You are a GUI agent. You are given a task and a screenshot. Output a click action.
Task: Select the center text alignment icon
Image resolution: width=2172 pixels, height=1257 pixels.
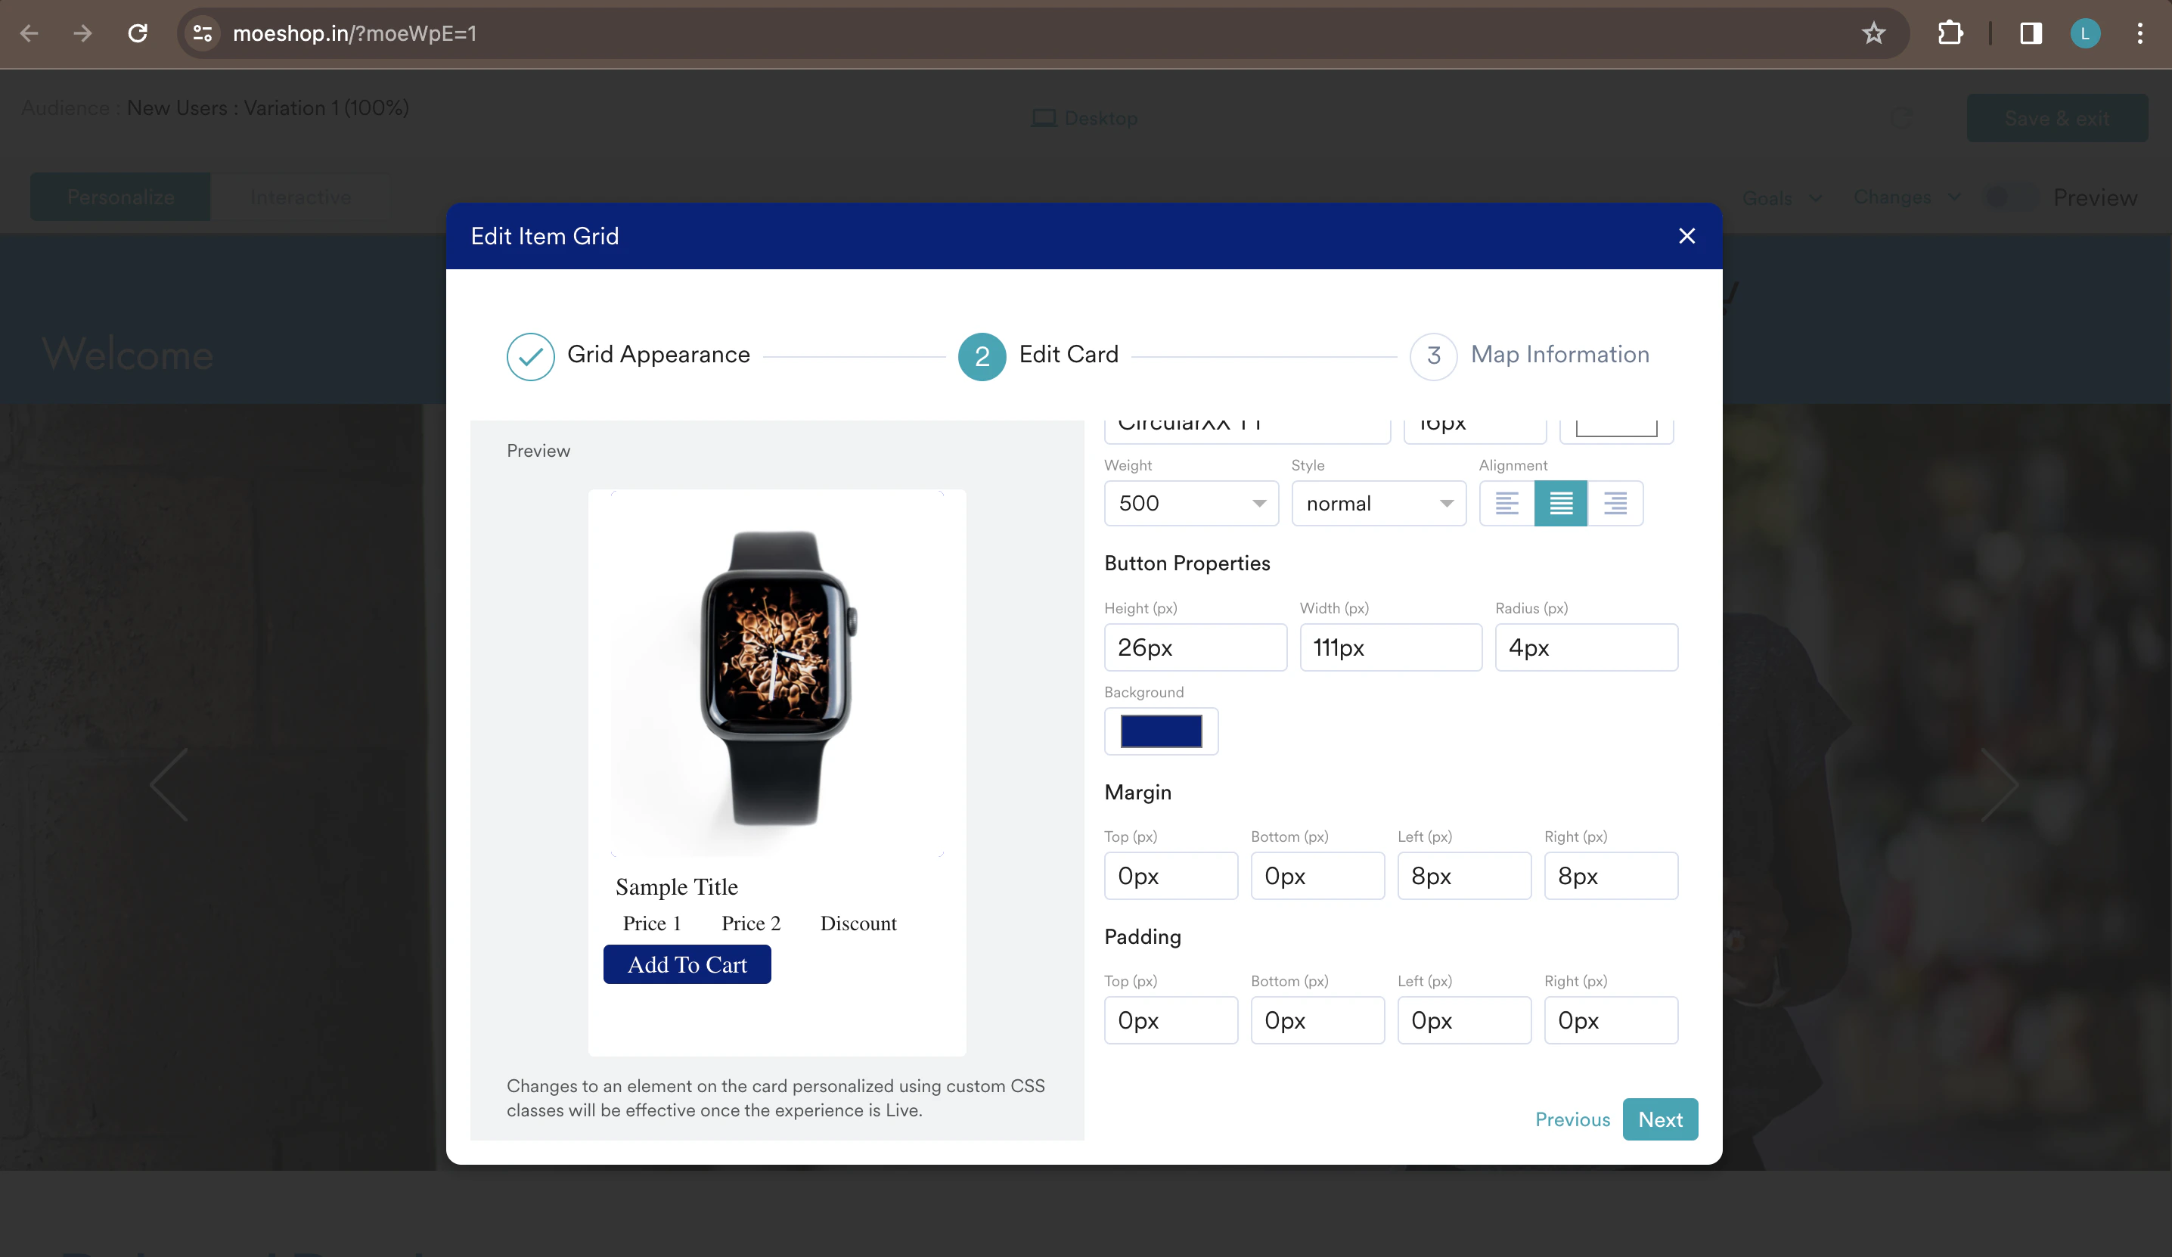coord(1560,504)
